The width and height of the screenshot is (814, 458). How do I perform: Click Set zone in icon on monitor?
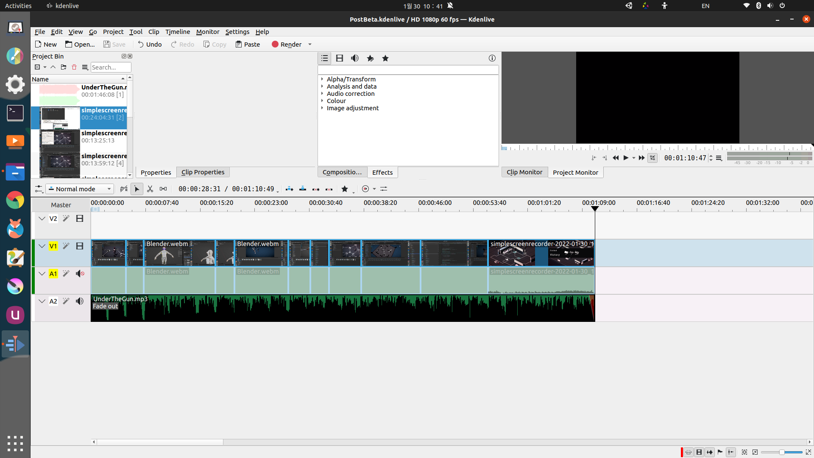[594, 158]
